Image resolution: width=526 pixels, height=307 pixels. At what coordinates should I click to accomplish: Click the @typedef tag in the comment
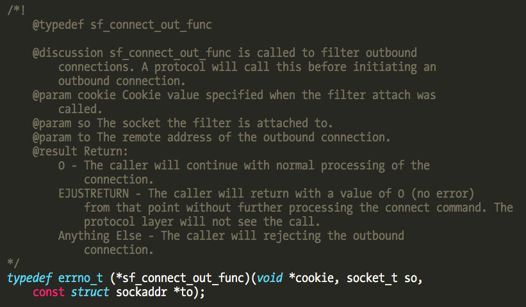(x=58, y=26)
